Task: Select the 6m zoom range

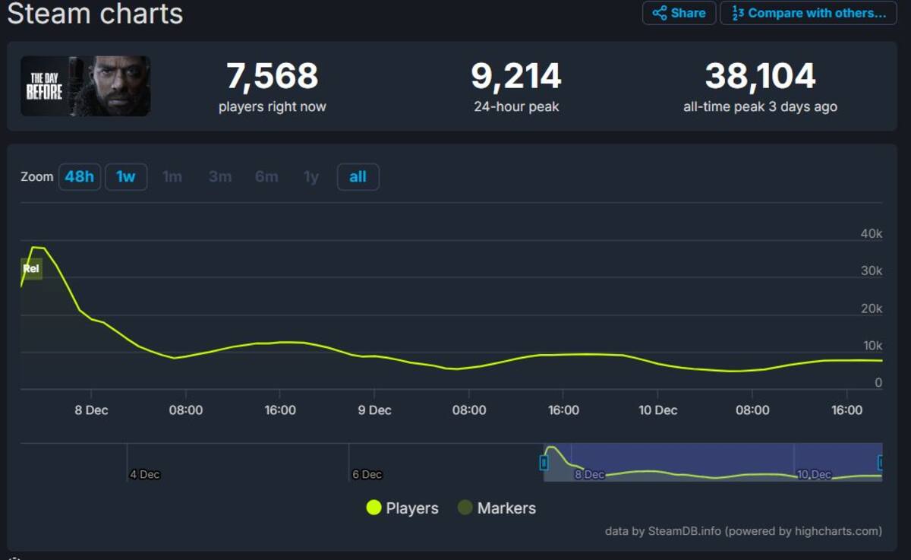Action: click(x=266, y=177)
